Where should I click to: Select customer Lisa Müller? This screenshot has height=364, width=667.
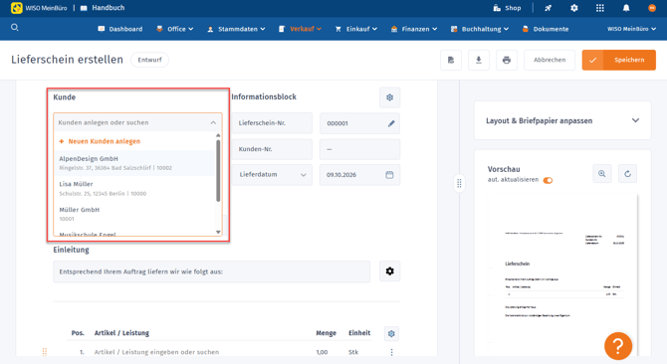point(134,189)
